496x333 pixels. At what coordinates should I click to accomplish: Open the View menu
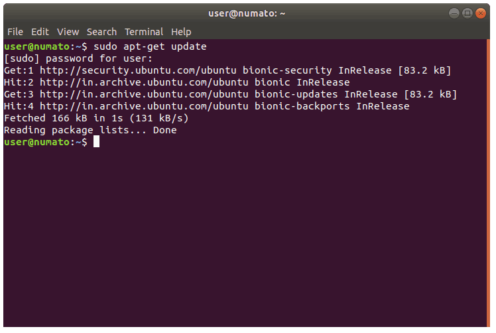(x=68, y=32)
